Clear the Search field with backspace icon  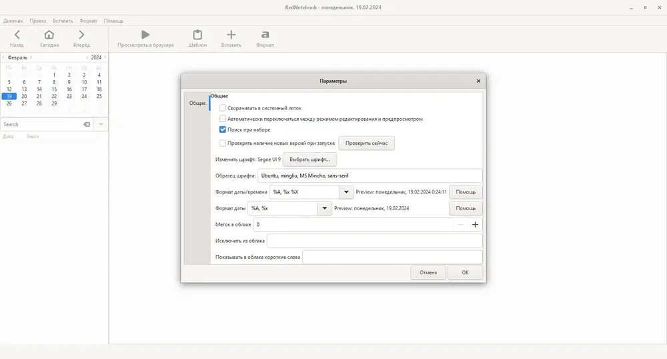tap(87, 124)
